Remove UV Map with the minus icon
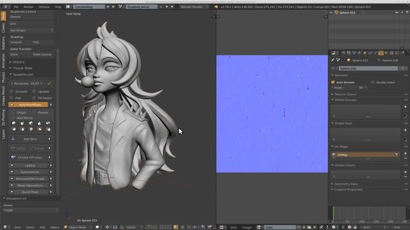410x230 pixels. click(x=406, y=158)
